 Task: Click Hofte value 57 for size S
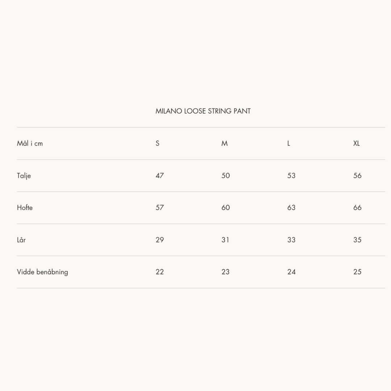tap(160, 207)
